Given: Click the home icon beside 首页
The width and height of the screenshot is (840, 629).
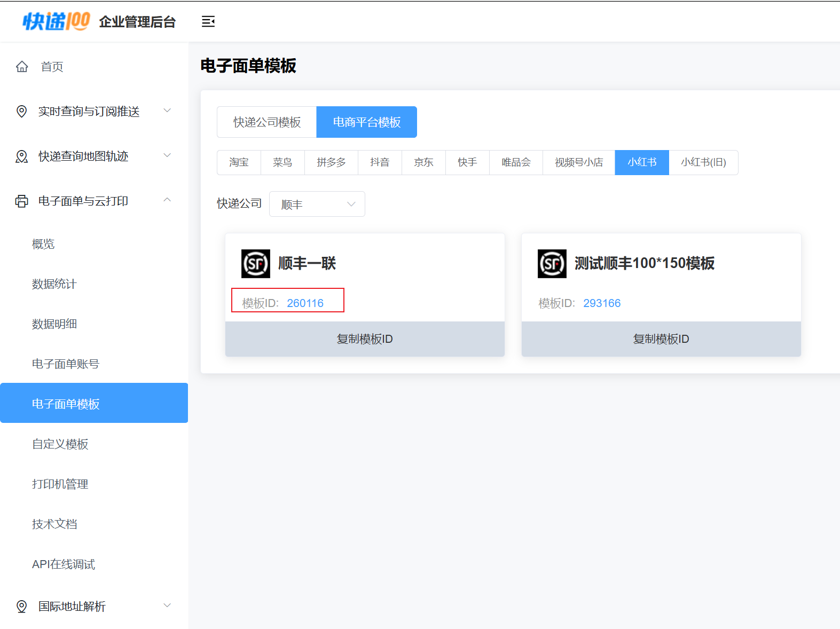Looking at the screenshot, I should click(x=22, y=67).
